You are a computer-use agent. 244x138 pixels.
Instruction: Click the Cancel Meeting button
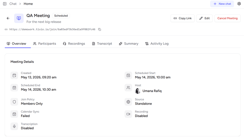point(227,18)
